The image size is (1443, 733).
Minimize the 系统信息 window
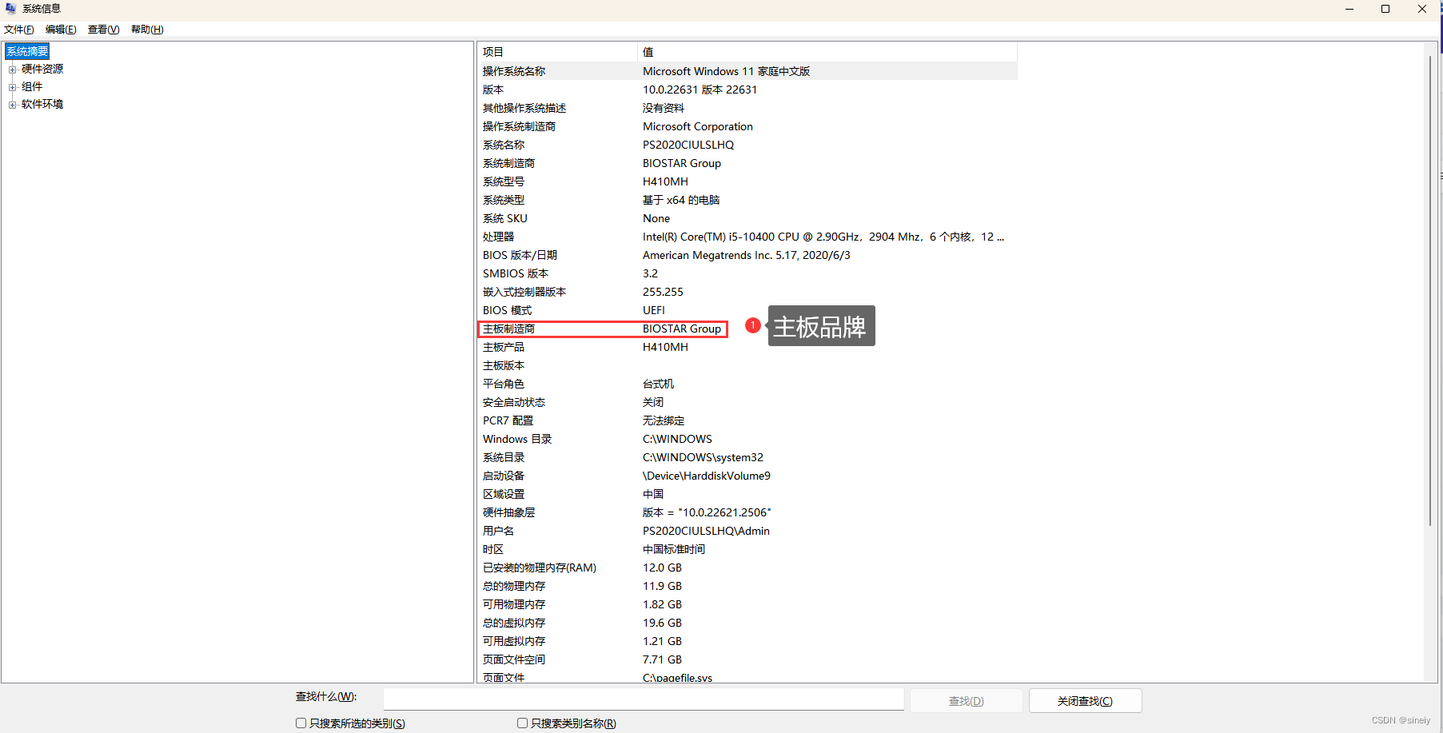pyautogui.click(x=1349, y=10)
